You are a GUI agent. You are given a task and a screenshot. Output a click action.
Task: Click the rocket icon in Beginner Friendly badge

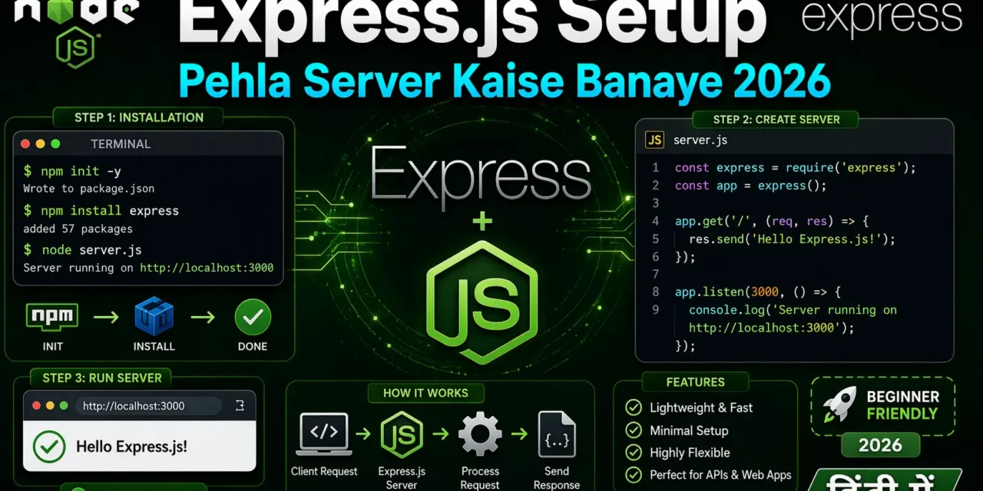tap(839, 404)
